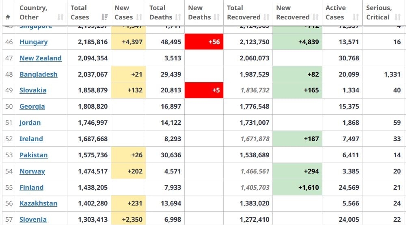406x225 pixels.
Task: Click Hungary's red +56 new deaths cell
Action: 204,42
